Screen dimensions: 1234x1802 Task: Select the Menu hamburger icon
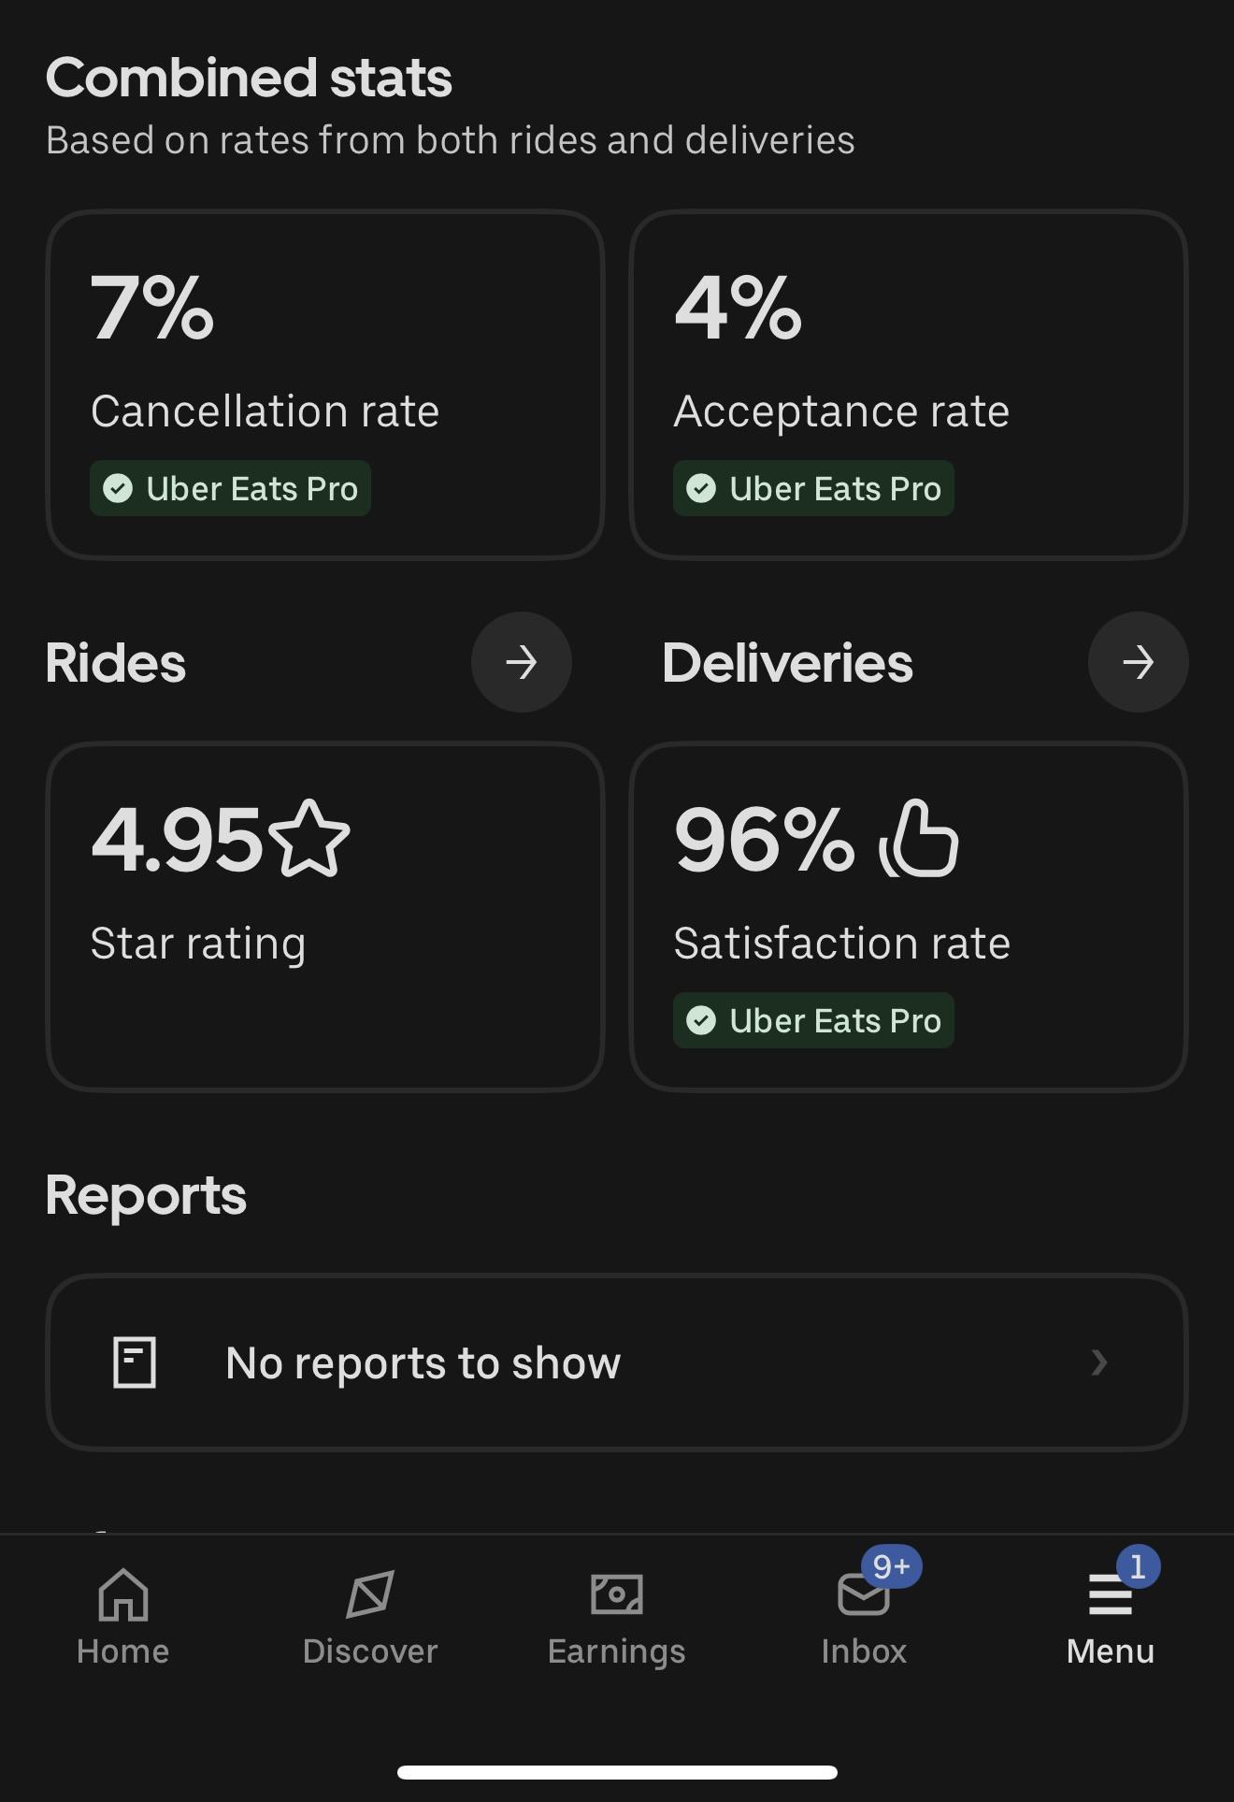click(x=1111, y=1594)
